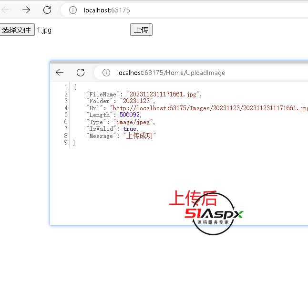Select the Message value 上传成功
Screen dimensions: 308x284
tap(139, 136)
